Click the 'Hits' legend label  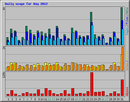click(127, 10)
